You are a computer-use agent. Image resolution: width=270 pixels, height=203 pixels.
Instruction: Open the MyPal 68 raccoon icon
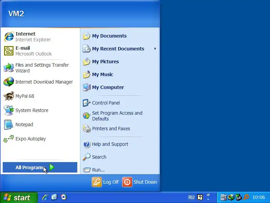[9, 96]
